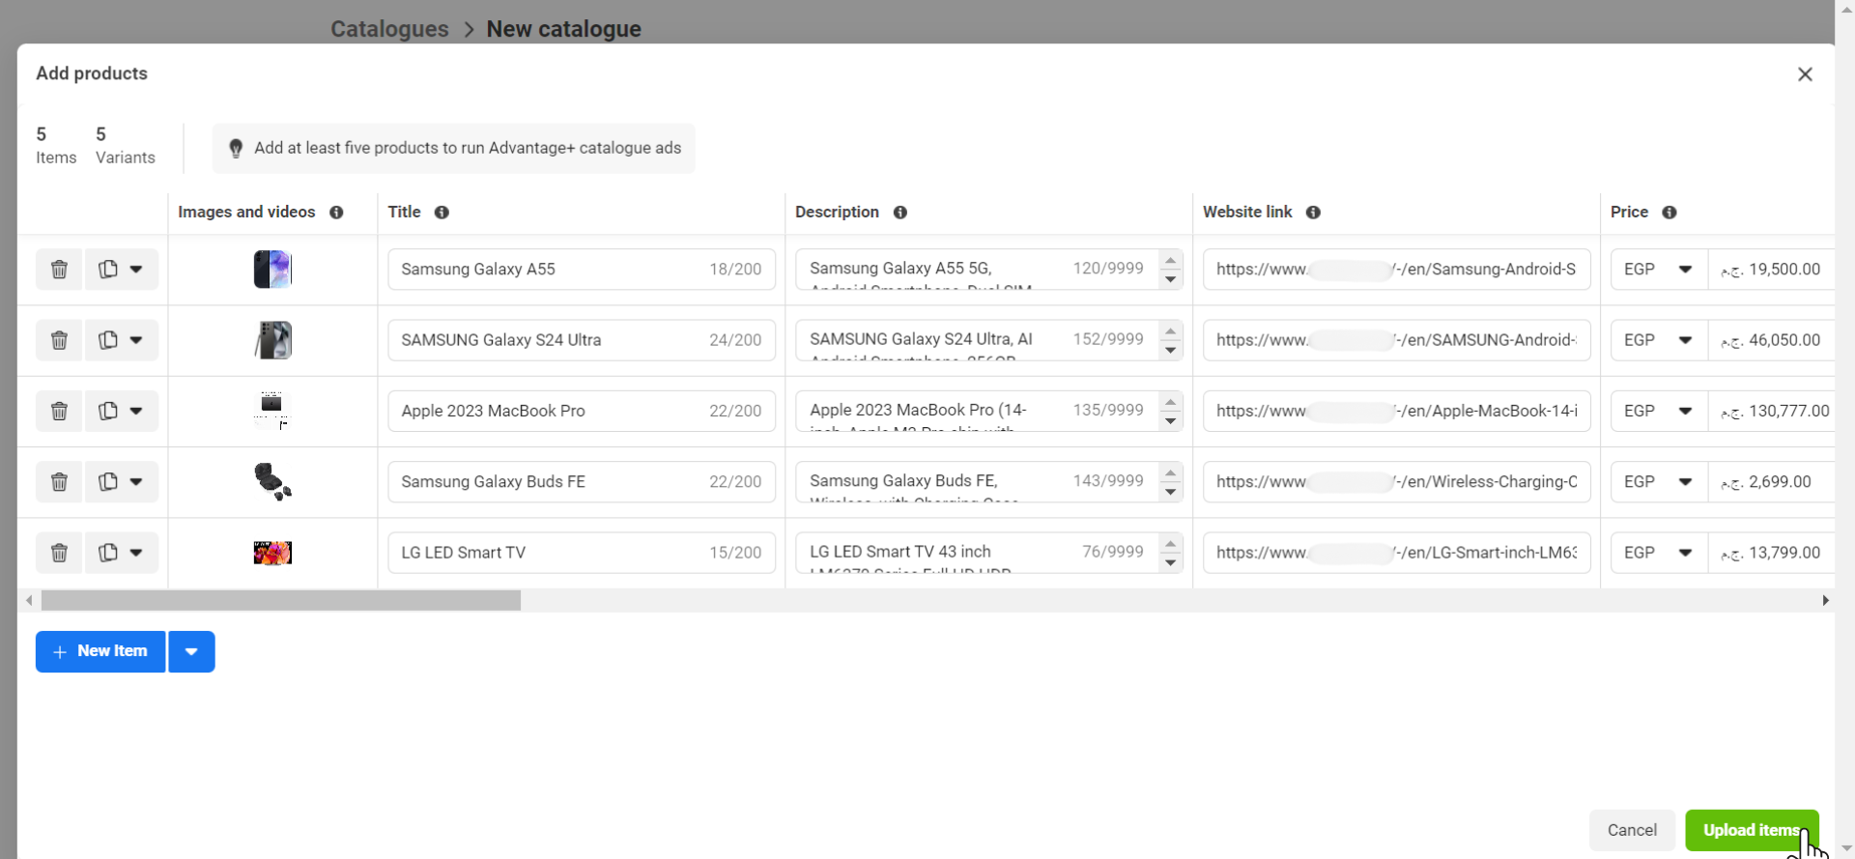Click the New Item button
This screenshot has height=859, width=1855.
pos(100,651)
